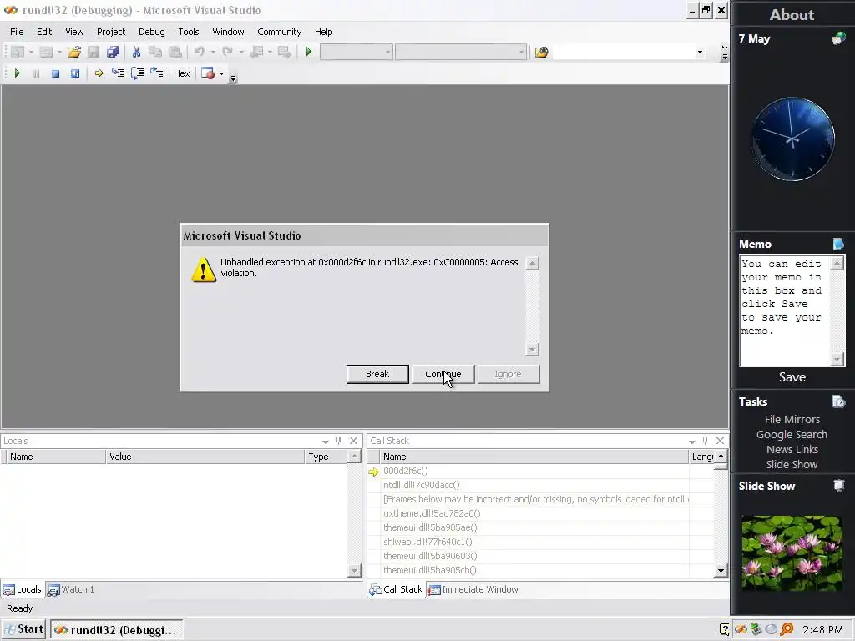855x641 pixels.
Task: Open the Community menu
Action: [x=279, y=32]
